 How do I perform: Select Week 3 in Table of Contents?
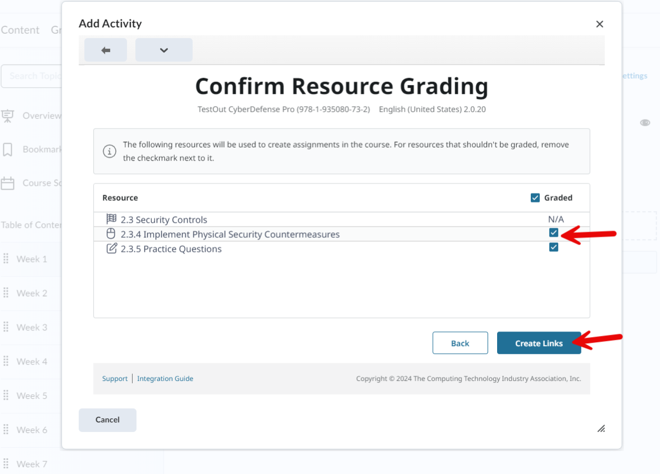coord(31,327)
